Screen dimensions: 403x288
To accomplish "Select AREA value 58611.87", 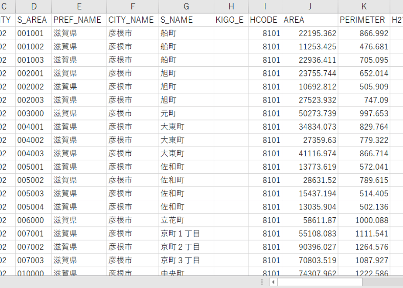I will 310,220.
